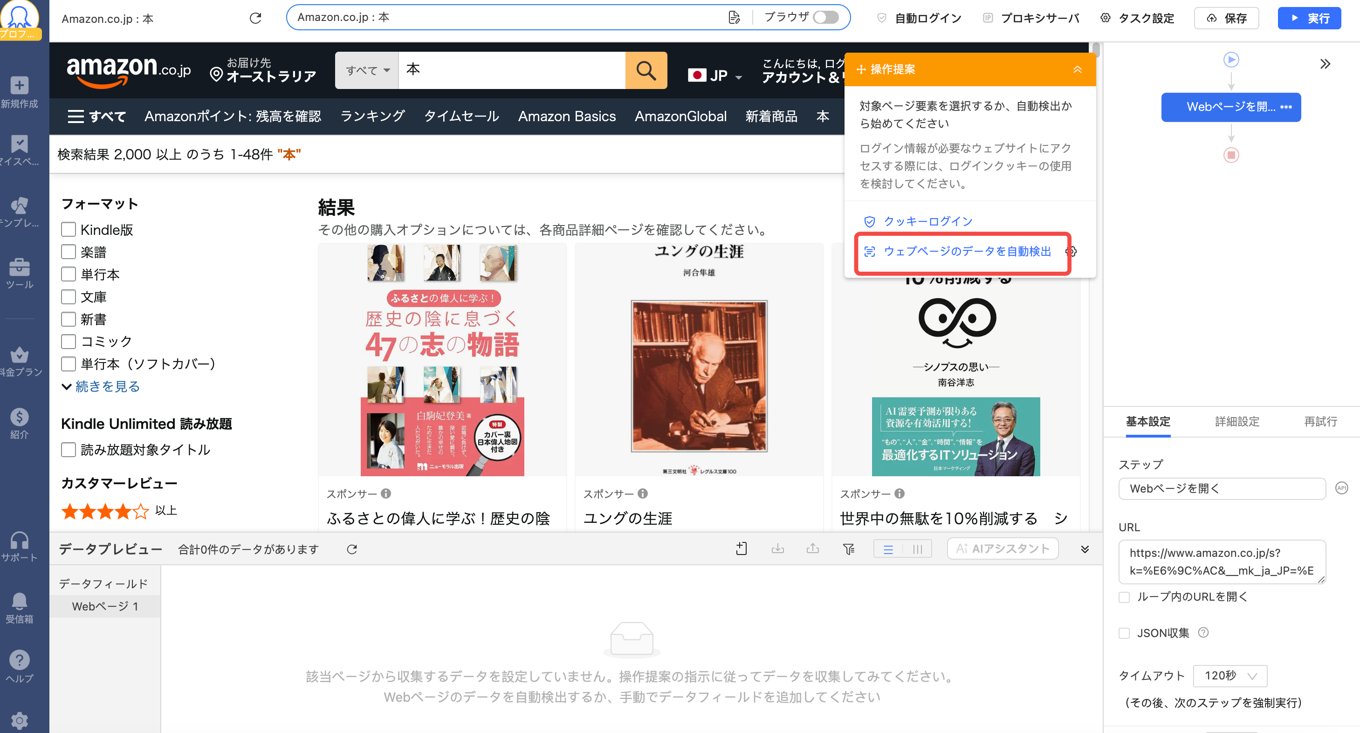Screen dimensions: 1360x733
Task: Click the filter icon in data preview toolbar
Action: [x=848, y=549]
